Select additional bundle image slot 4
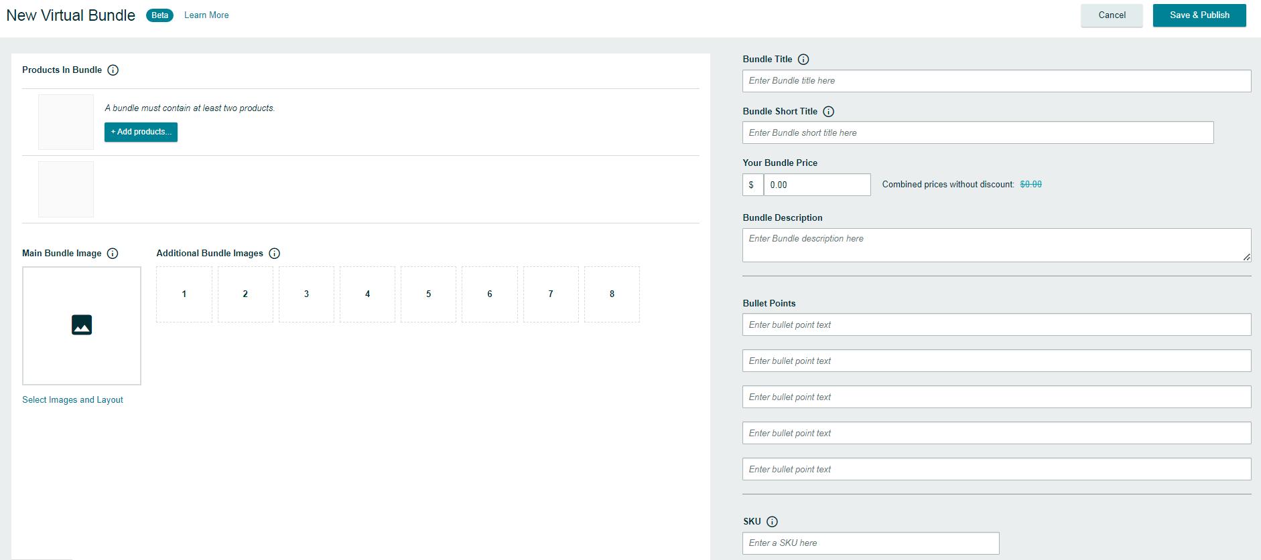This screenshot has width=1261, height=560. pyautogui.click(x=367, y=294)
